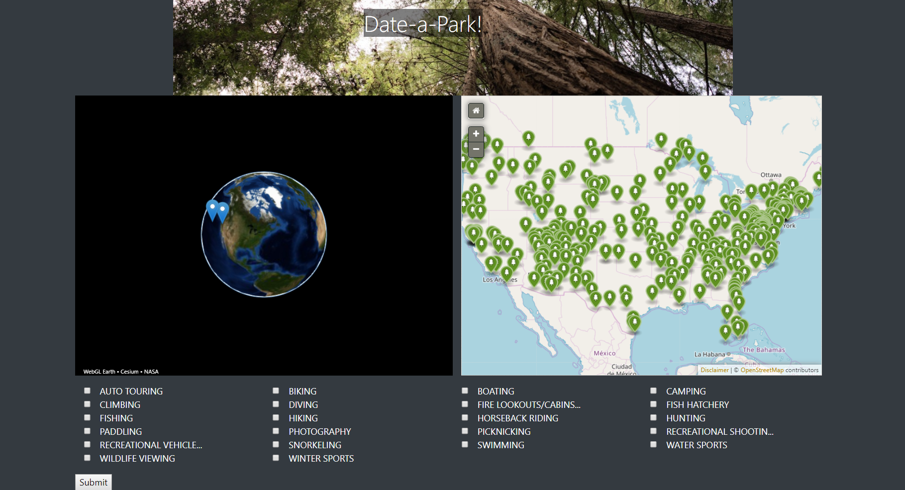Enable the FISHING activity checkbox

(87, 418)
